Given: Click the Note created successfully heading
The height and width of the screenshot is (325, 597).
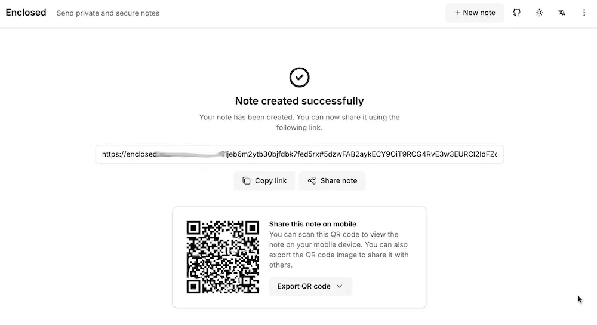Looking at the screenshot, I should pos(299,101).
